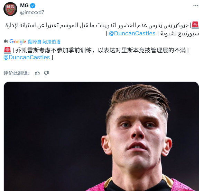Open the attached player photo
Screen dimensions: 204x191
coord(101,136)
